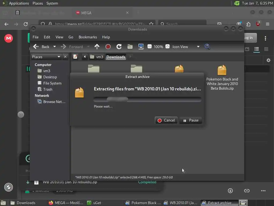Click MEGA get link chain icon
Viewport: 274px width, 206px height.
click(247, 191)
